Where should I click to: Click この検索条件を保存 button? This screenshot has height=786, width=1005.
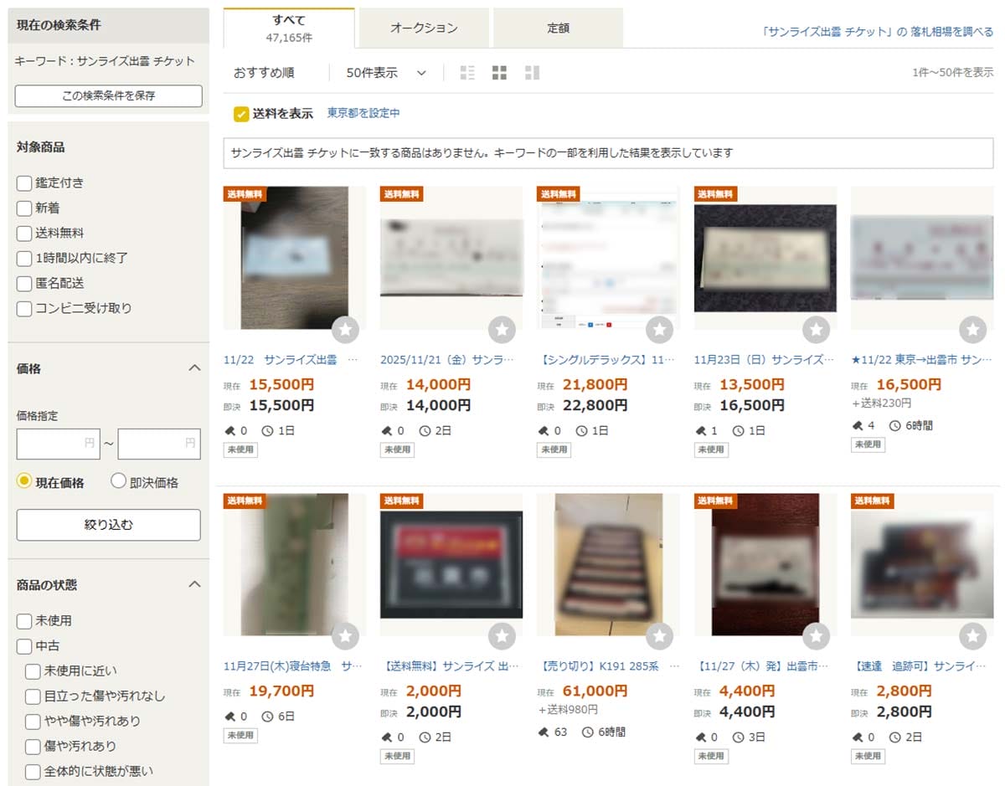108,95
